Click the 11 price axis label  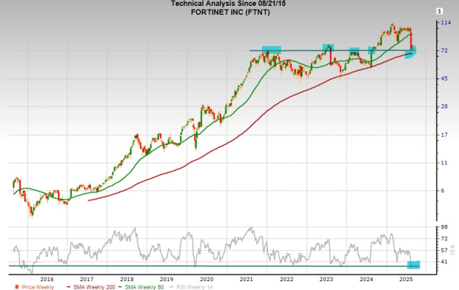444,163
